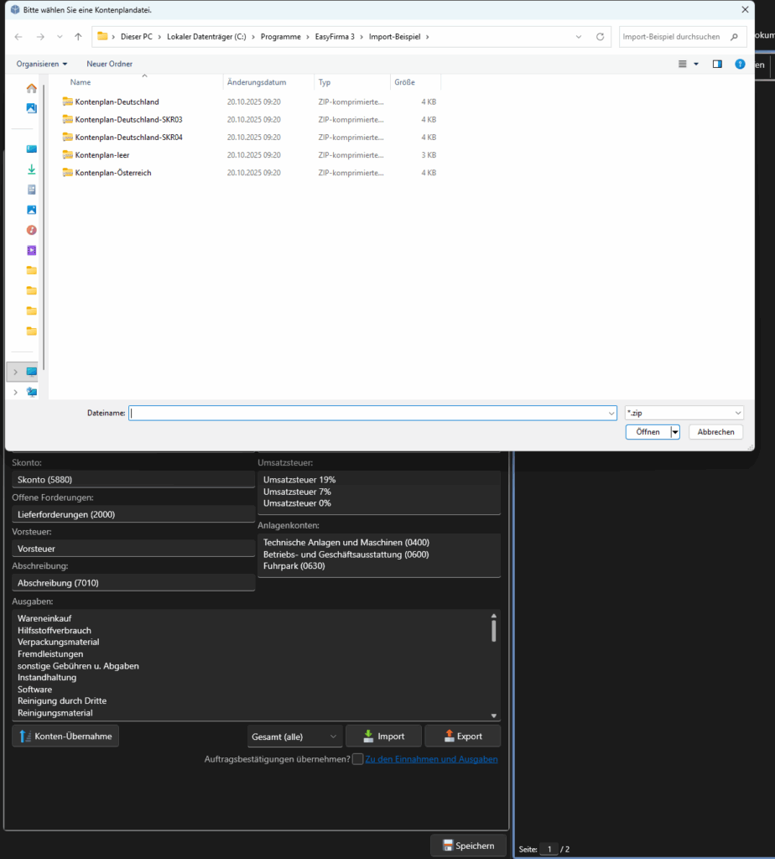This screenshot has width=775, height=859.
Task: Click the search magnifier icon
Action: coord(734,37)
